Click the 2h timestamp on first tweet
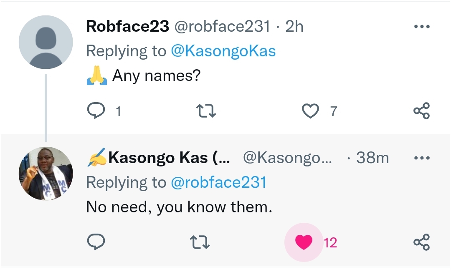The height and width of the screenshot is (277, 451). pos(294,27)
